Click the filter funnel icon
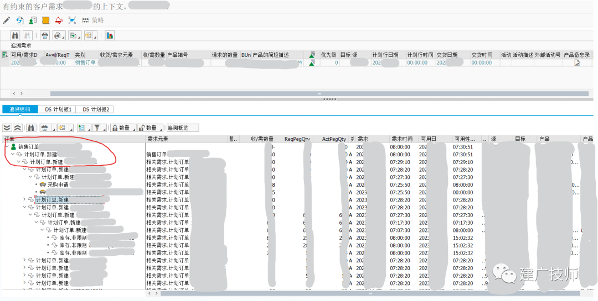Viewport: 598px width, 301px height. (x=97, y=128)
